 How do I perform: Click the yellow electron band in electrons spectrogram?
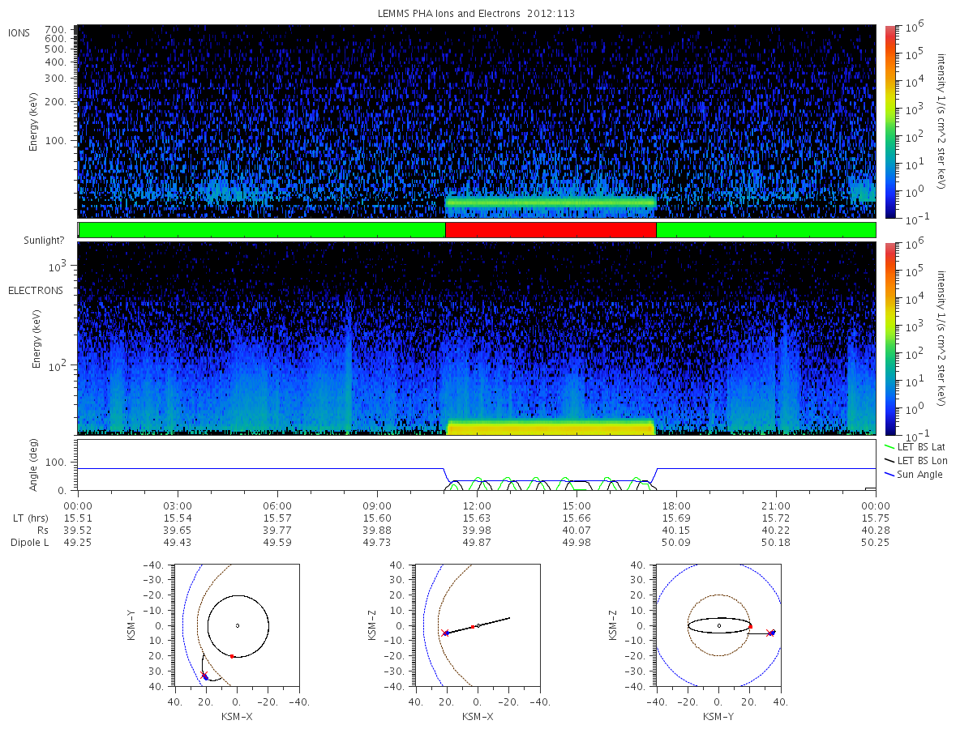(x=551, y=427)
